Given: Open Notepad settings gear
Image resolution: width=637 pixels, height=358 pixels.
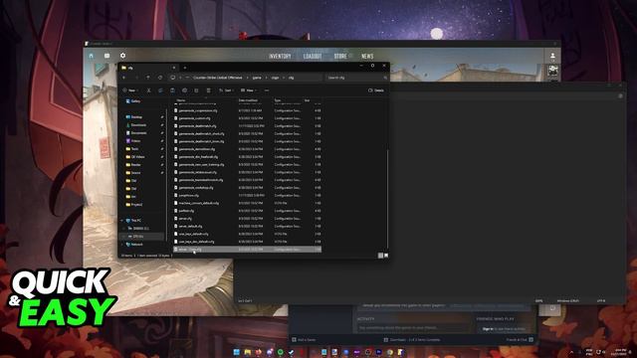Looking at the screenshot, I should [620, 96].
